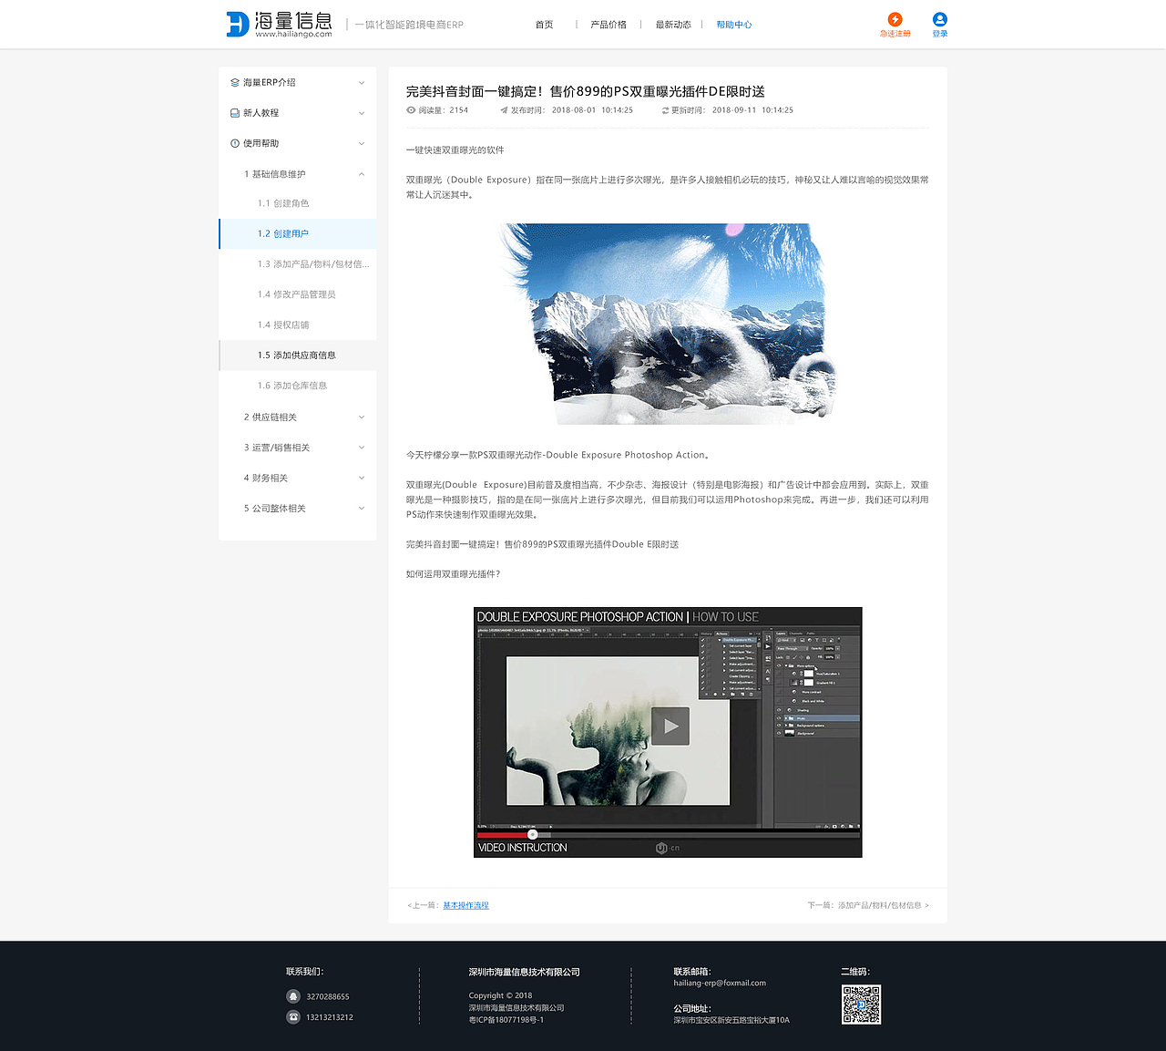The height and width of the screenshot is (1051, 1166).
Task: Click the 海量信息 company logo
Action: pyautogui.click(x=278, y=24)
